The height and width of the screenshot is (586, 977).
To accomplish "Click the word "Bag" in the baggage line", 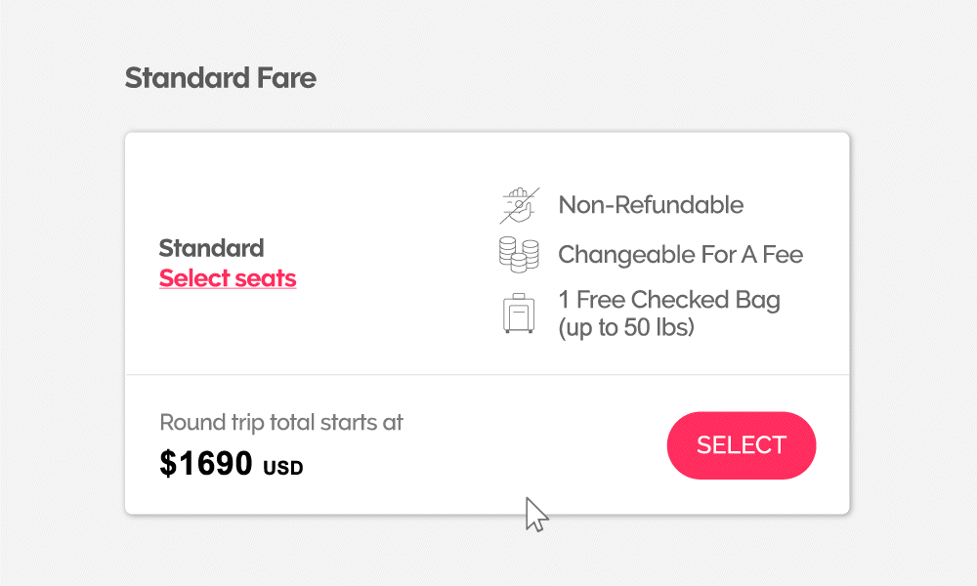I will pos(758,299).
